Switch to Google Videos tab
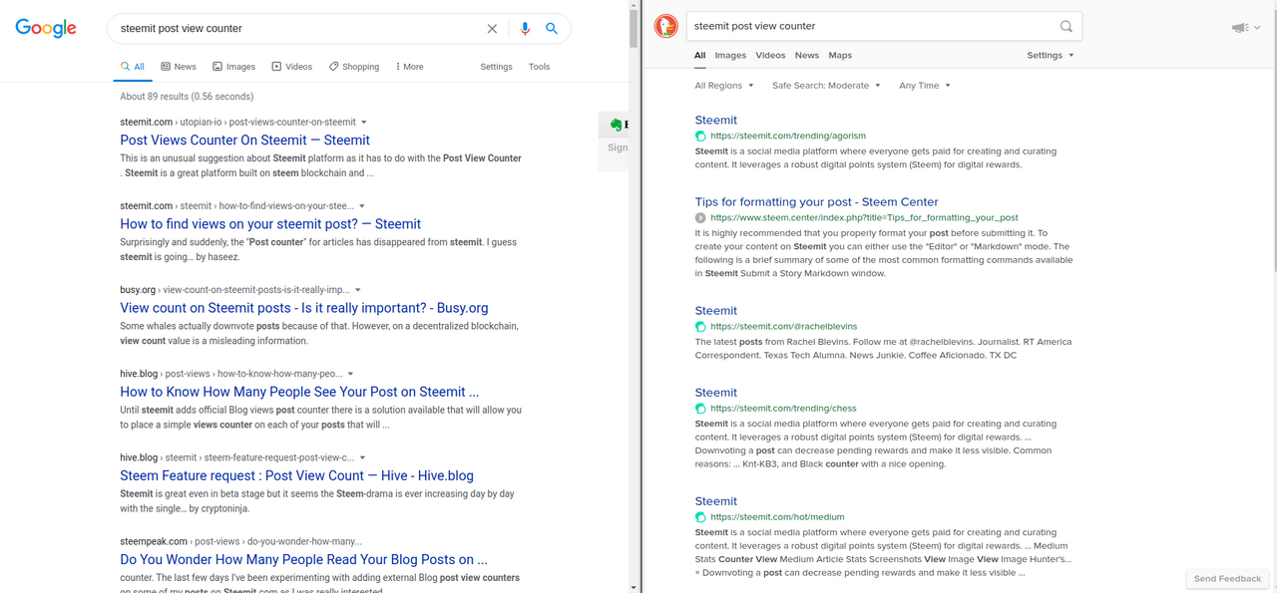 click(x=291, y=67)
